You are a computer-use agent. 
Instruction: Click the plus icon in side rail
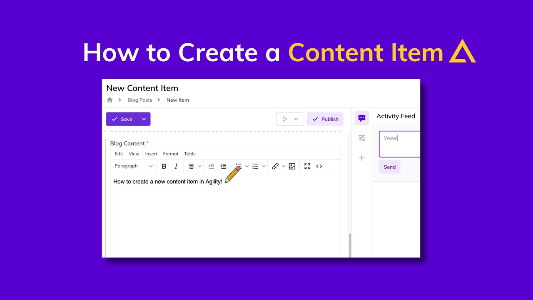[362, 158]
